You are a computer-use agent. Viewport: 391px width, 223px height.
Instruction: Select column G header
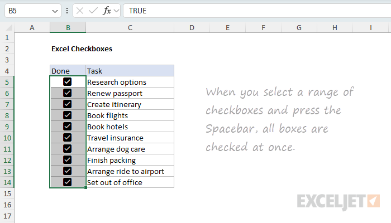299,27
